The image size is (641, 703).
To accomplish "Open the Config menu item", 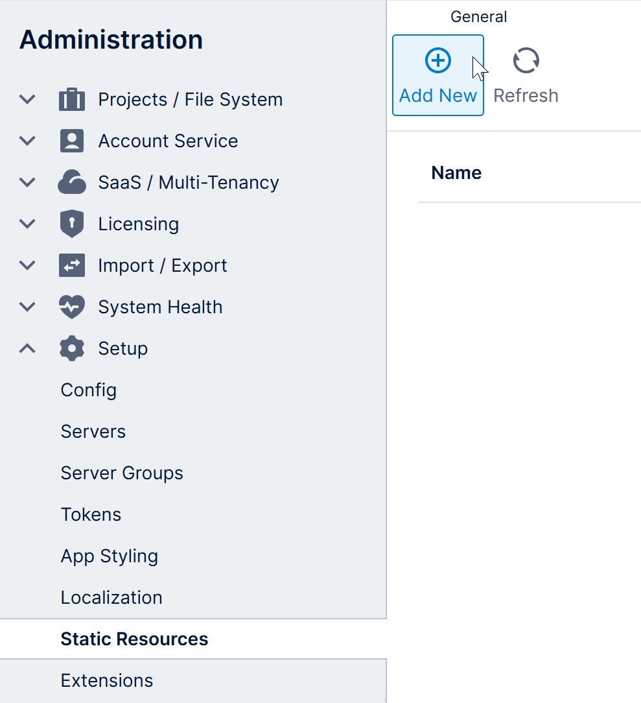I will [x=89, y=390].
